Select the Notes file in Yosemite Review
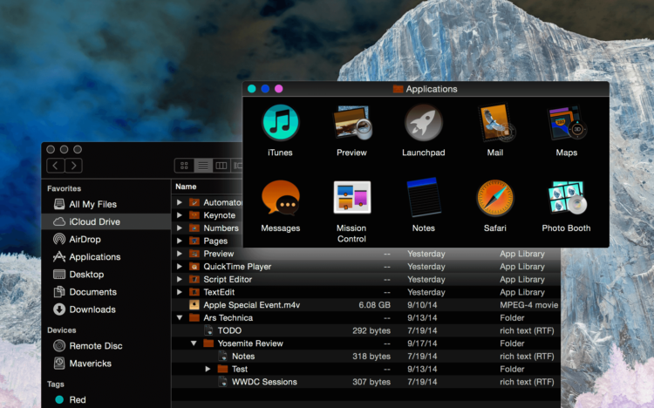654x408 pixels. tap(366, 357)
